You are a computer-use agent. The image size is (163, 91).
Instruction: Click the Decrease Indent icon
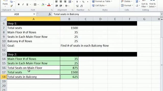click(x=57, y=6)
